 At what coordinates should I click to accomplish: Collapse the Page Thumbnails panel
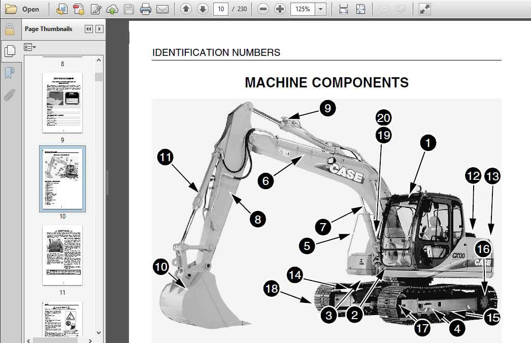89,29
